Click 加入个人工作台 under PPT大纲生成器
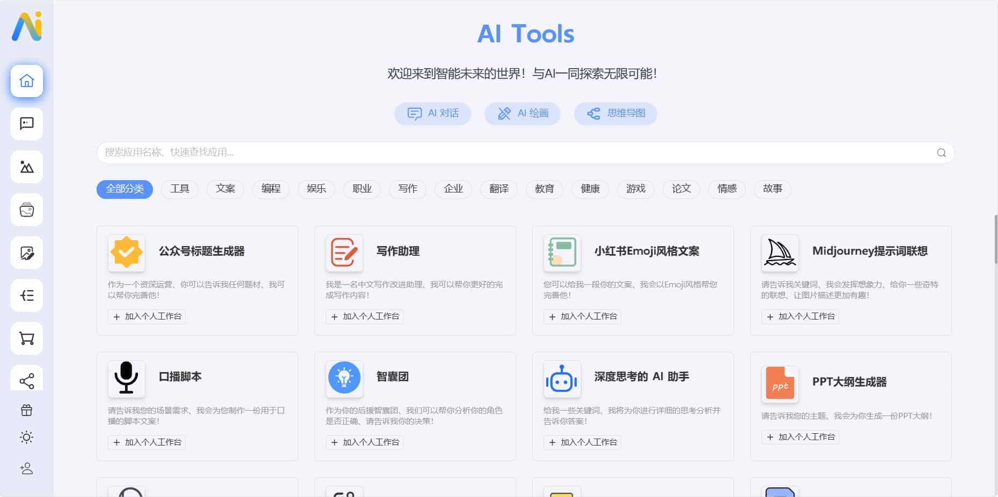 [800, 437]
